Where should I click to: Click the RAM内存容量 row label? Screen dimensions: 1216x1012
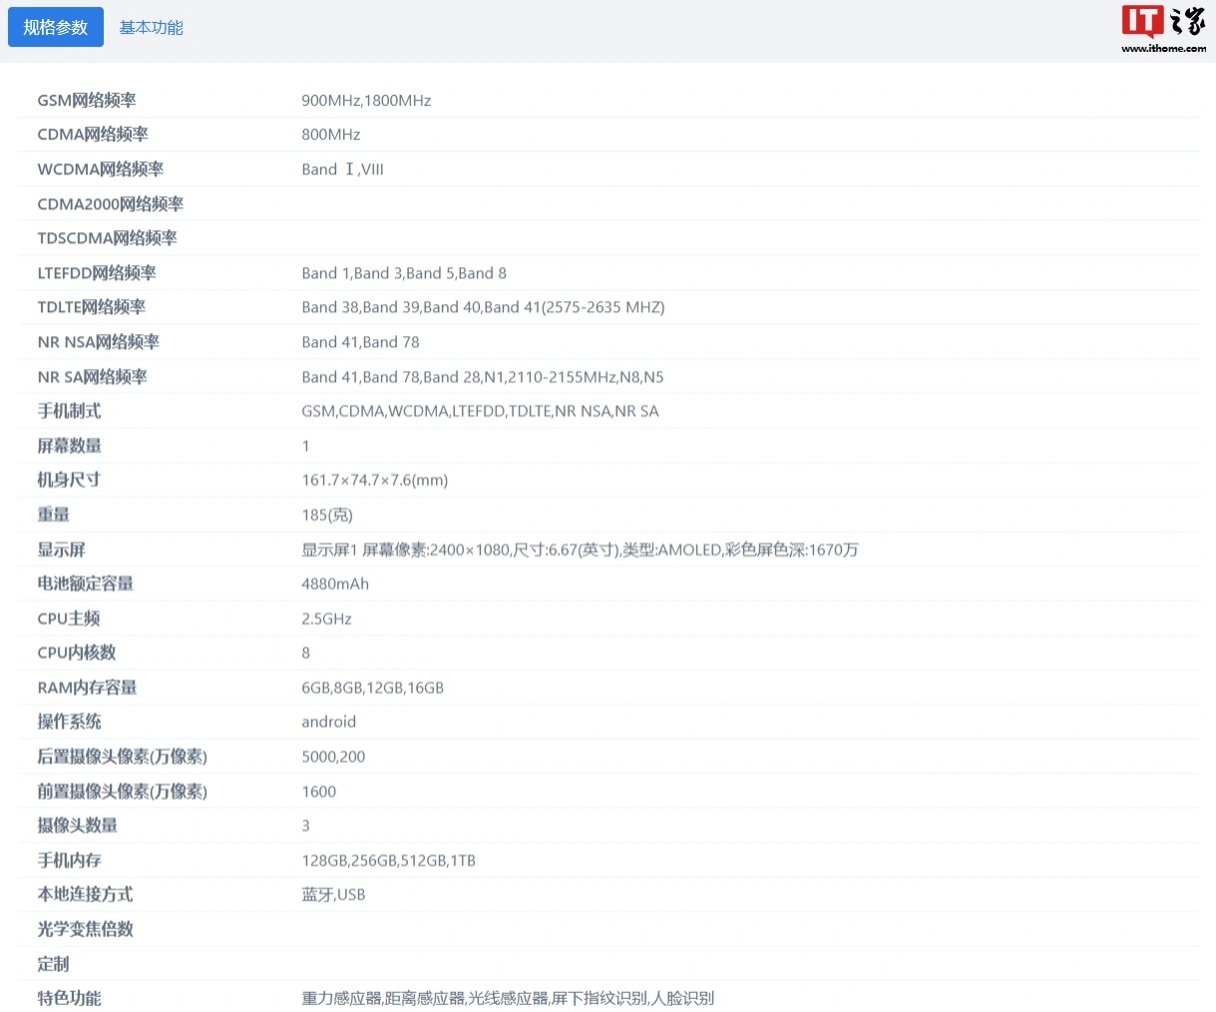[87, 688]
